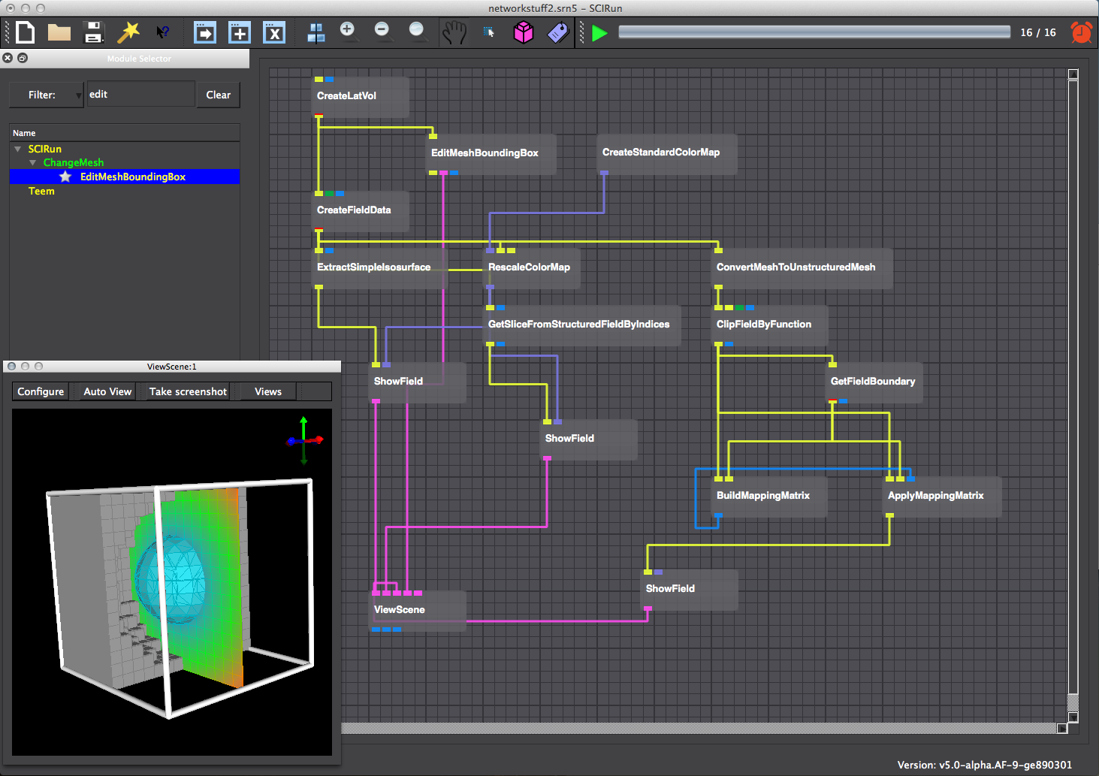Click the ViewScene:1 window title bar
The image size is (1099, 776).
(x=172, y=367)
